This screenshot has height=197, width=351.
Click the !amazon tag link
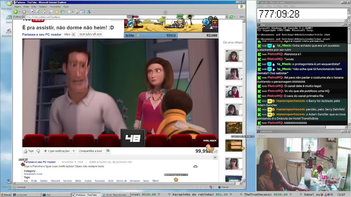(135, 181)
